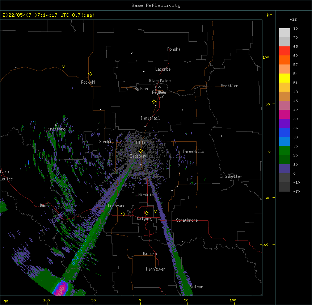Click the 50 tick on the right axis
This screenshot has width=312, height=305.
click(x=267, y=104)
